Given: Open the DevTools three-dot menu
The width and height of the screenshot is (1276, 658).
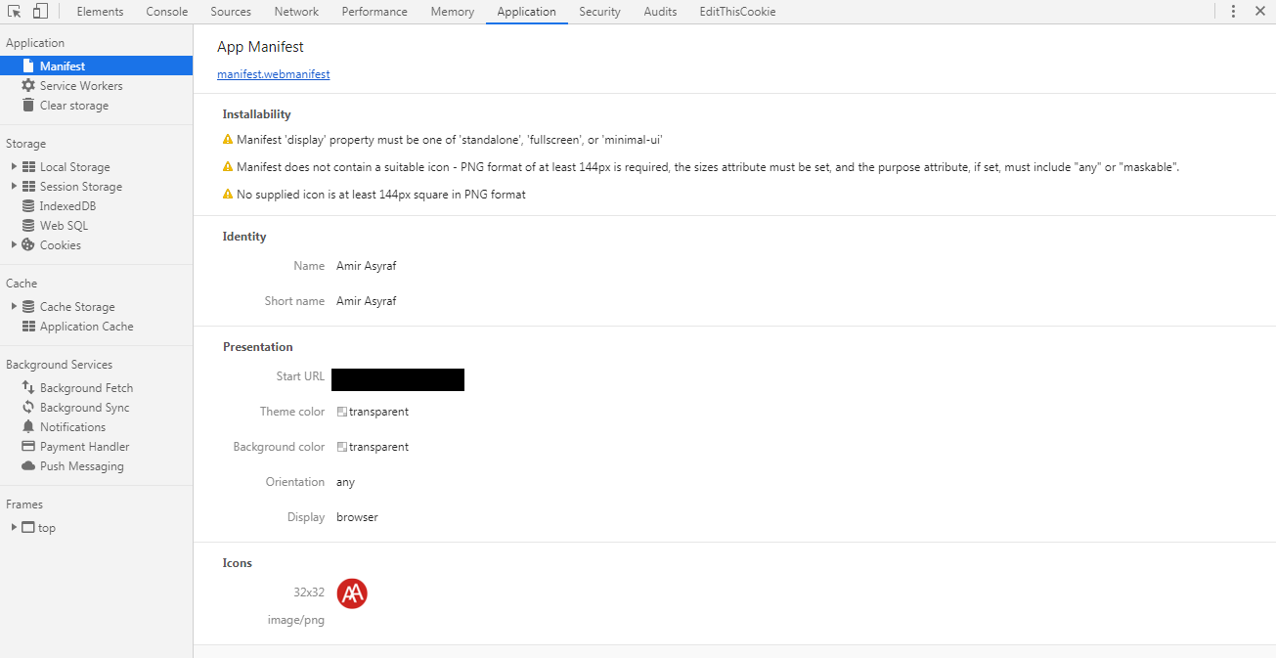Looking at the screenshot, I should 1233,11.
